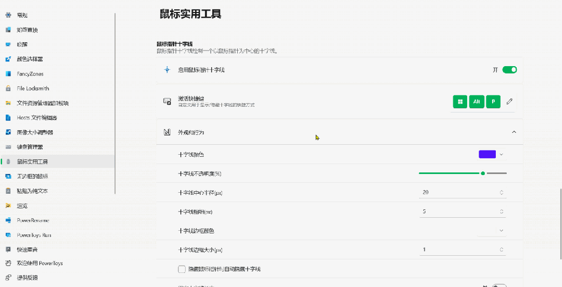Open 无边框的鼠标 icon in sidebar
This screenshot has width=562, height=287.
coord(8,176)
